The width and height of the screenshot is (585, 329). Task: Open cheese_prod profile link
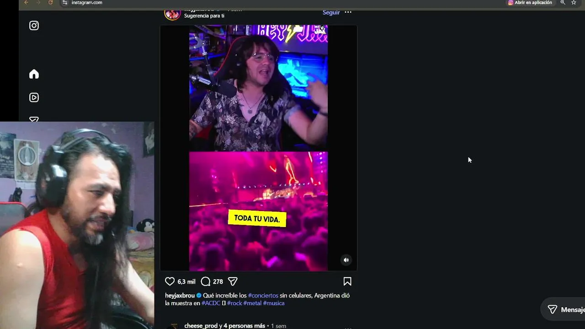pyautogui.click(x=201, y=326)
